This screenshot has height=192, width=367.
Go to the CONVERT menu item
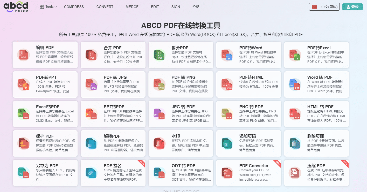(105, 7)
